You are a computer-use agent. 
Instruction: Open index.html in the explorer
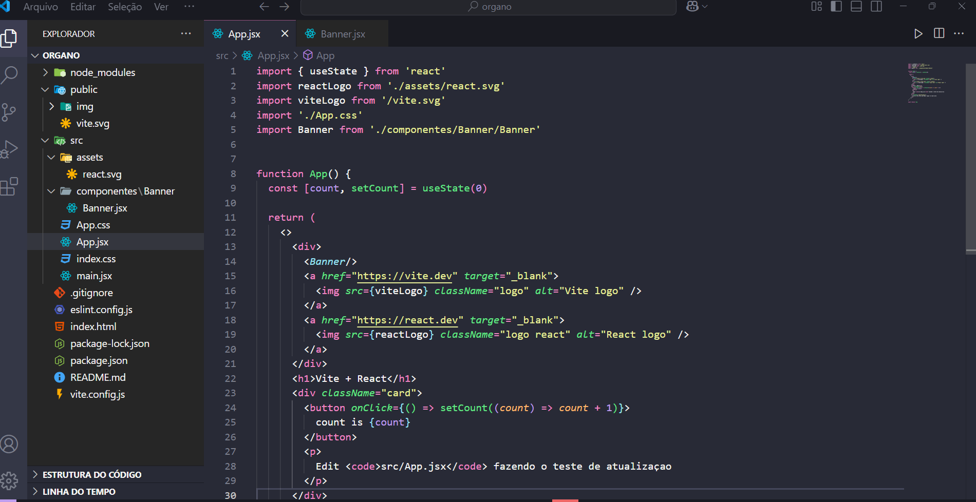coord(93,326)
